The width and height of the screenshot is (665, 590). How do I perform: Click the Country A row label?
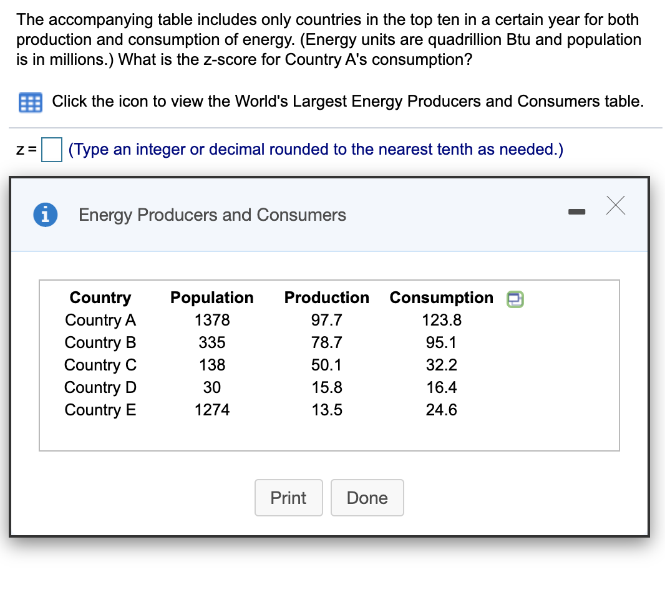pyautogui.click(x=100, y=320)
